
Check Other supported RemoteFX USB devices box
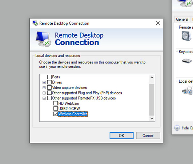coord(49,98)
